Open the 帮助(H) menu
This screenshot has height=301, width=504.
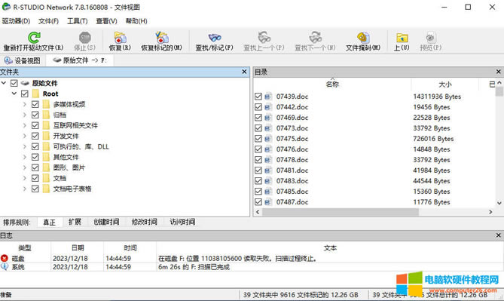136,21
